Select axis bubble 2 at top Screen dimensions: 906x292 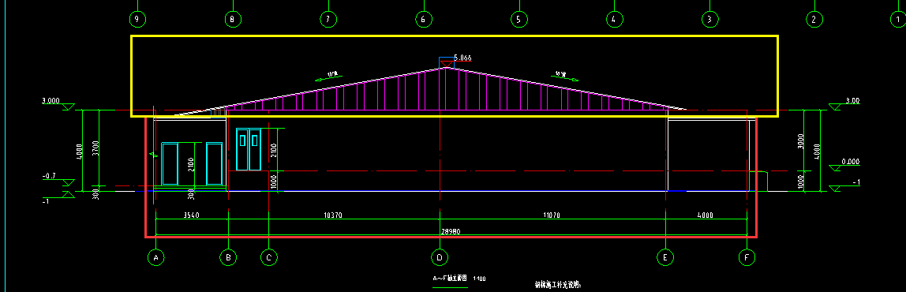pyautogui.click(x=814, y=19)
